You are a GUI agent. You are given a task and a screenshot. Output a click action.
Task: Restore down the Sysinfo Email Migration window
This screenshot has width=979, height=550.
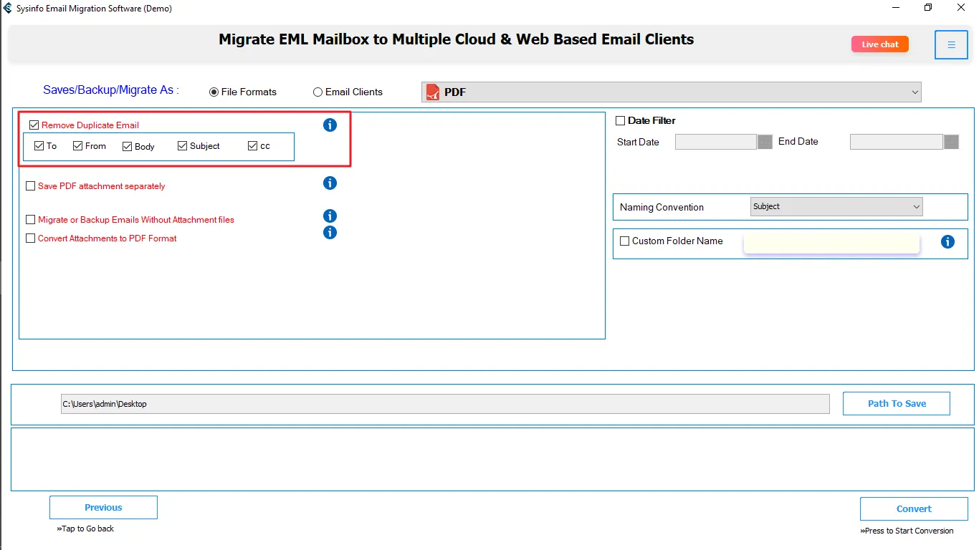pos(928,8)
